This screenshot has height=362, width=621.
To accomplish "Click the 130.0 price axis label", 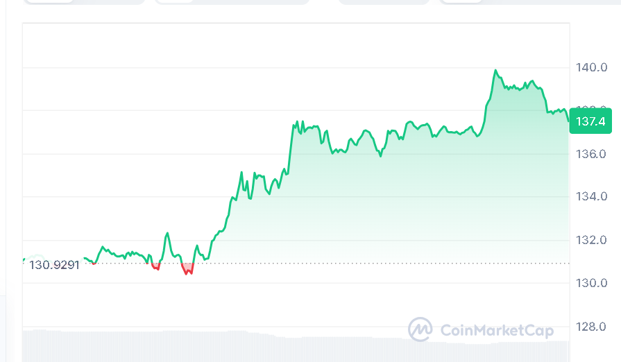I will 591,283.
